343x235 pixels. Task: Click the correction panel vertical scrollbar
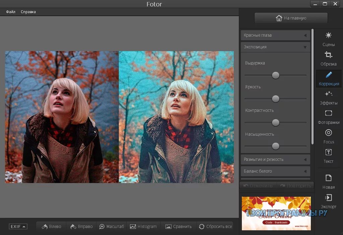coord(313,87)
